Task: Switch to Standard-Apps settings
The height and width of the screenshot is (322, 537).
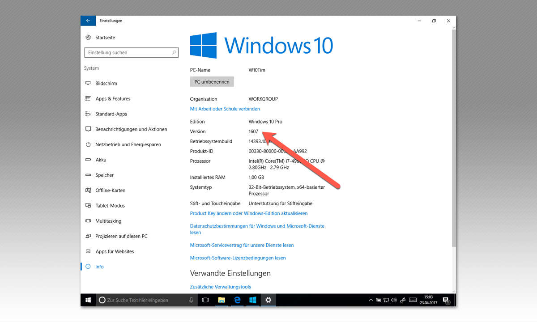Action: tap(111, 114)
